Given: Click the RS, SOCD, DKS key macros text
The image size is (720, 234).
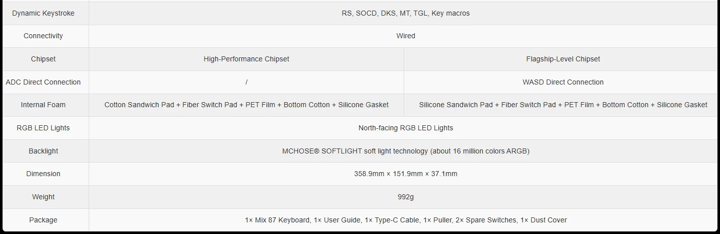Looking at the screenshot, I should (406, 13).
